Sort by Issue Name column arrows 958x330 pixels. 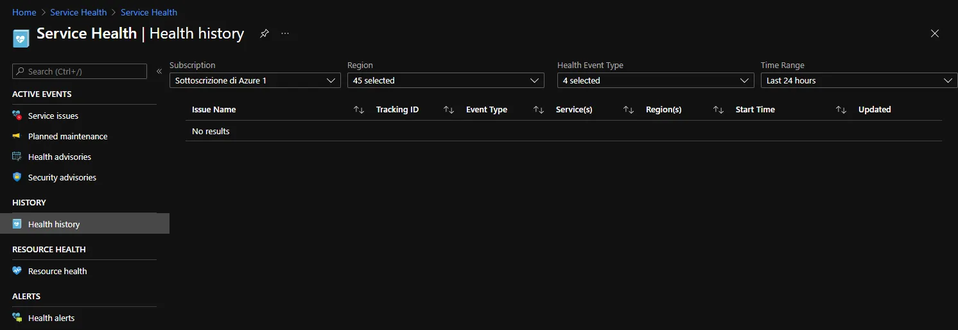coord(359,110)
